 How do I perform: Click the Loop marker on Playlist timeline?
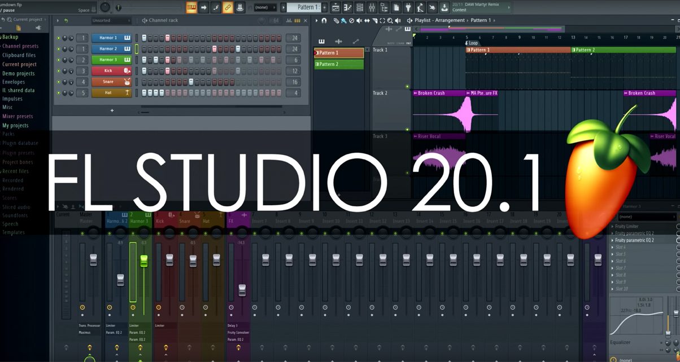[472, 43]
